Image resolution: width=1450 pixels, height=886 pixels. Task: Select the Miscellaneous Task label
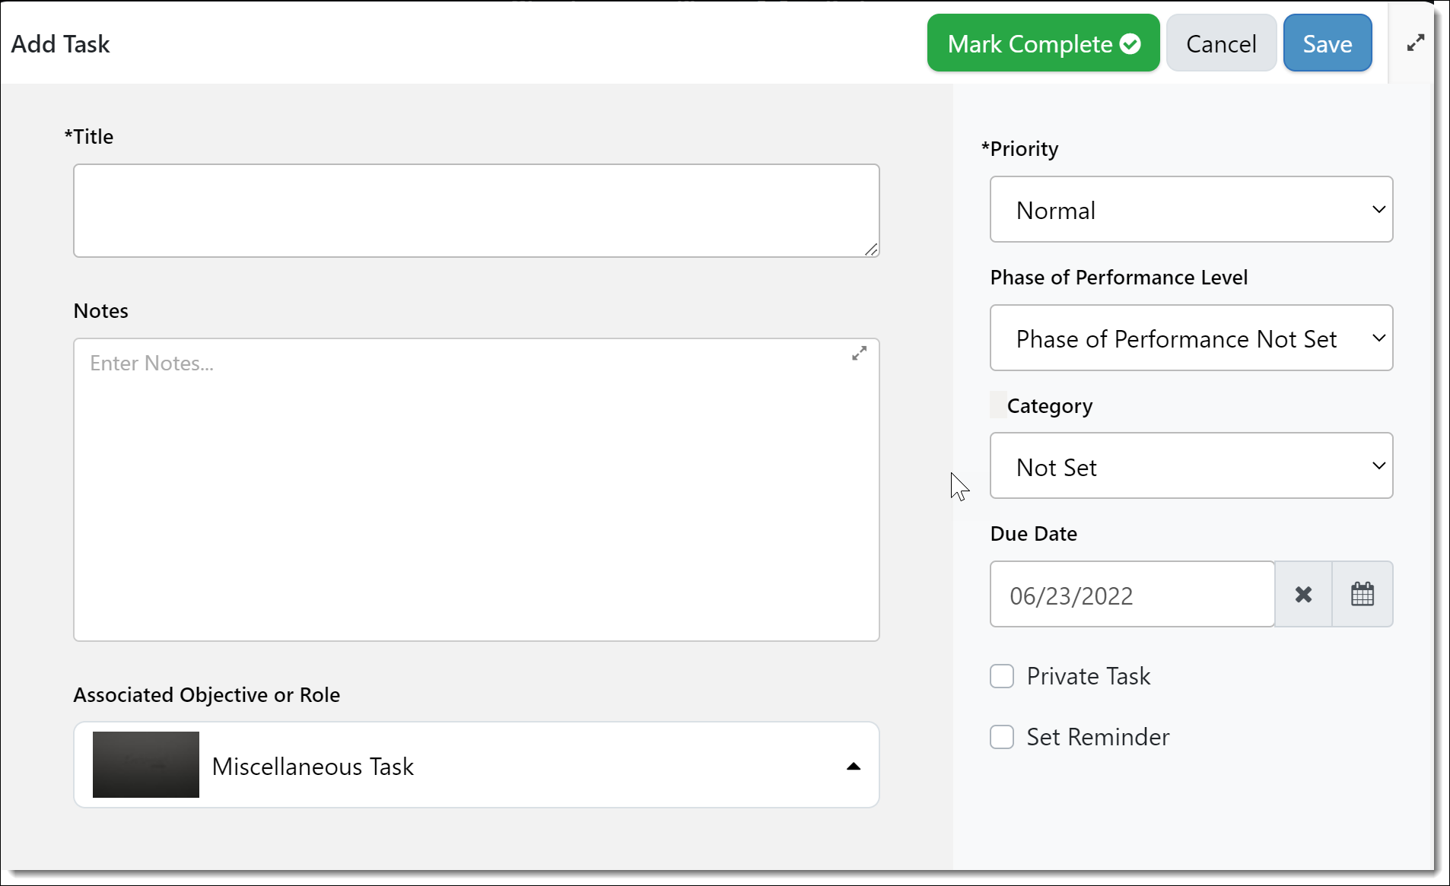[x=313, y=766]
